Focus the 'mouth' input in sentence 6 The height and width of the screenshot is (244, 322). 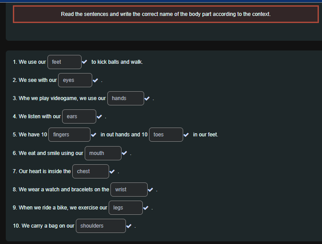pyautogui.click(x=103, y=153)
